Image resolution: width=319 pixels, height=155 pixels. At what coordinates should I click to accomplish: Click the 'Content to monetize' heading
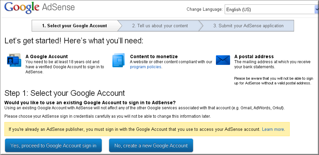click(x=154, y=56)
